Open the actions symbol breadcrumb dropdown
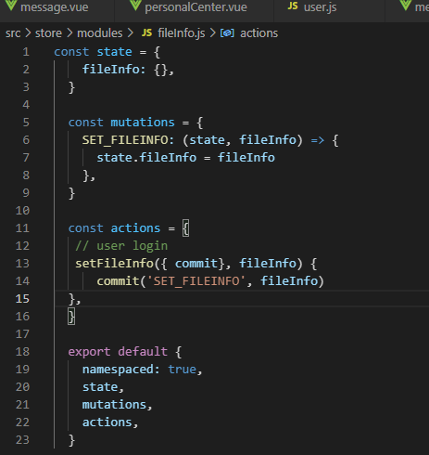Viewport: 429px width, 455px height. (x=259, y=33)
